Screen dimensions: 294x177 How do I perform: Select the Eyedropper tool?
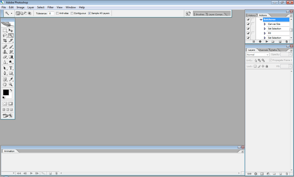tap(11, 80)
